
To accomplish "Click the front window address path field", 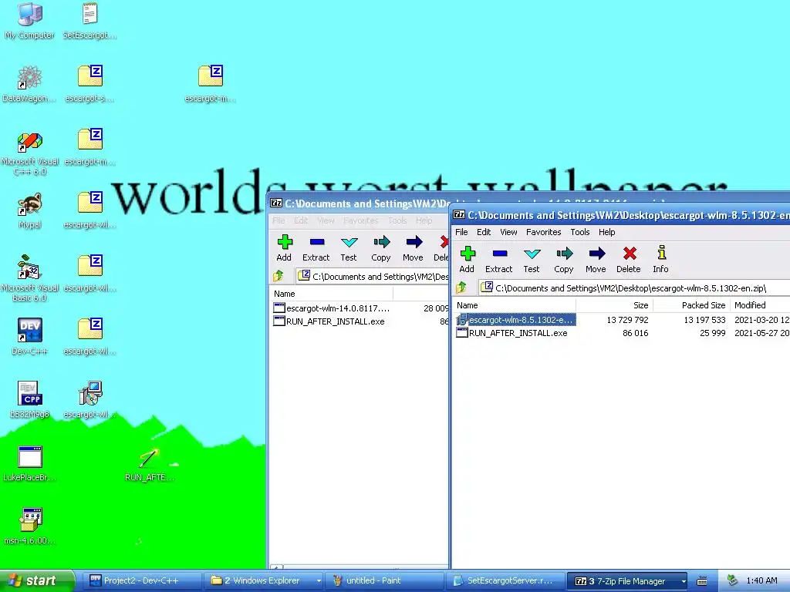I will (x=634, y=288).
